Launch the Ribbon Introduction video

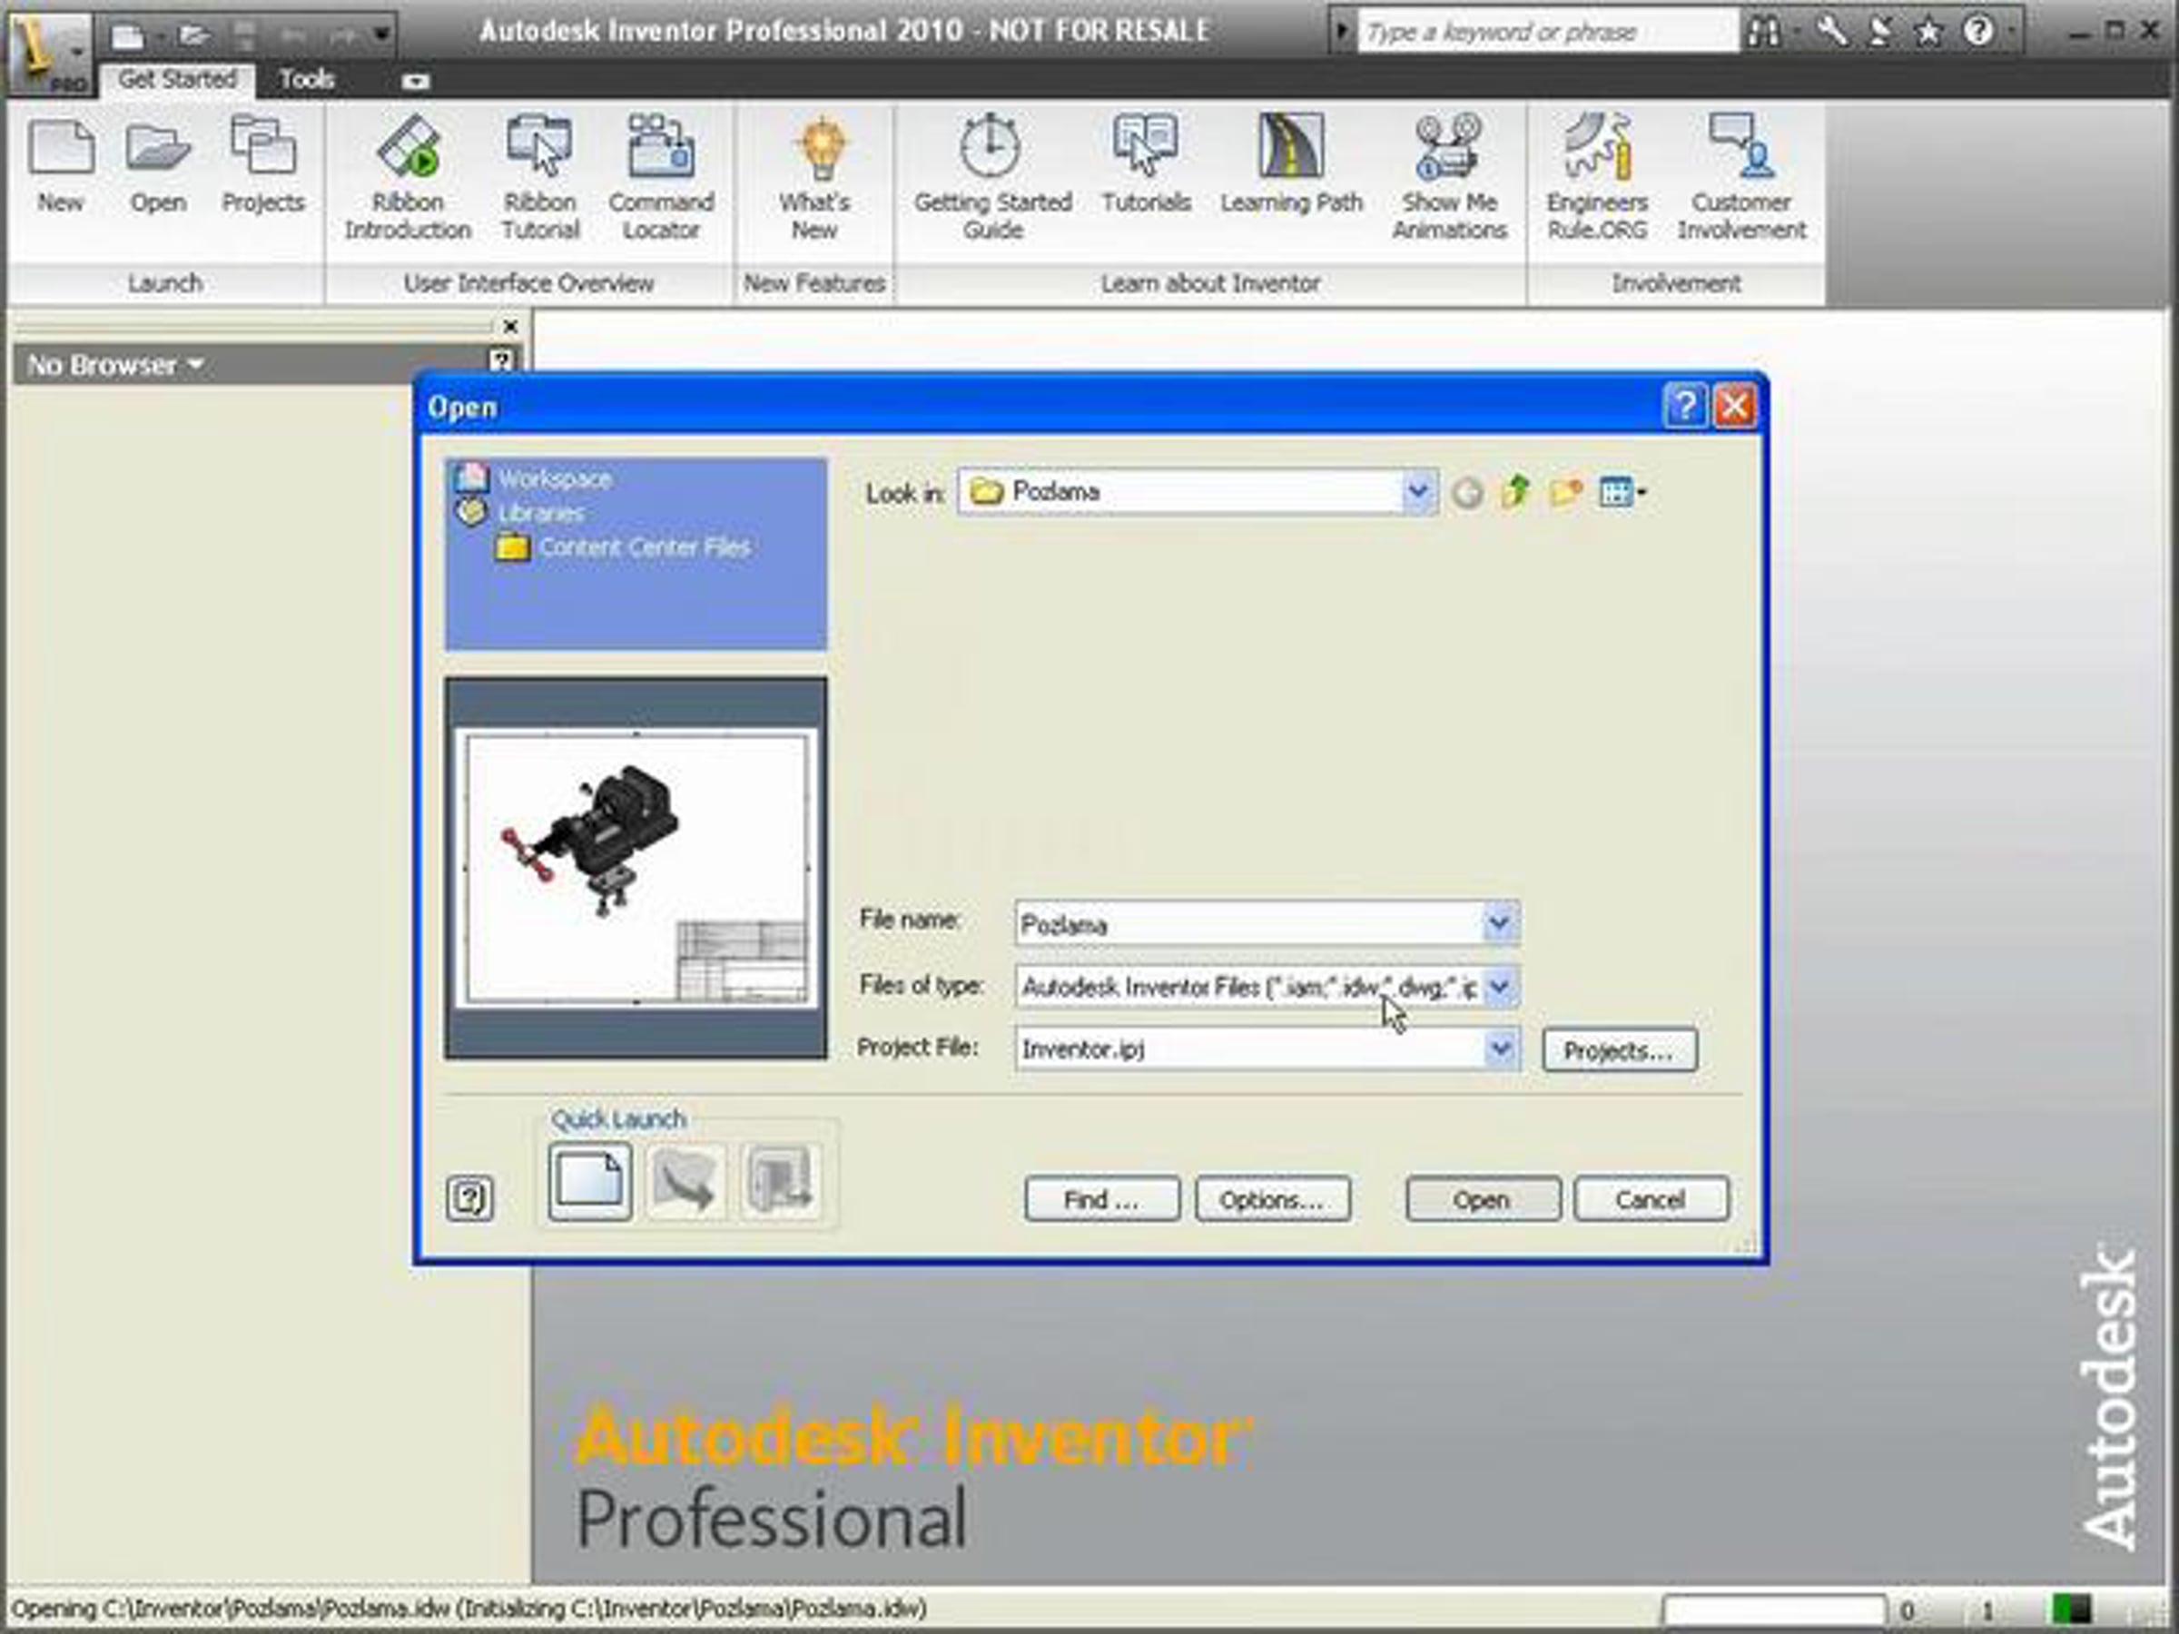point(408,177)
